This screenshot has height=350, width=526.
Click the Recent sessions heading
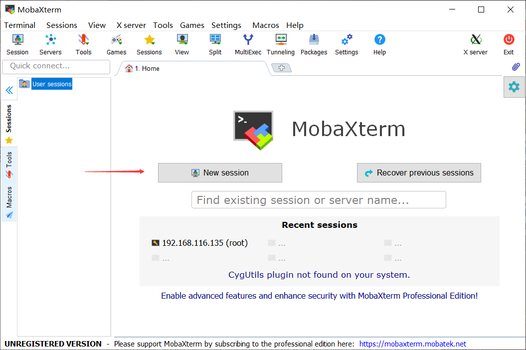pyautogui.click(x=320, y=225)
